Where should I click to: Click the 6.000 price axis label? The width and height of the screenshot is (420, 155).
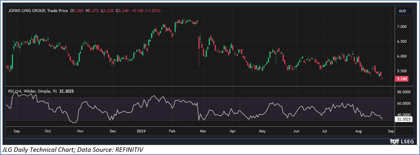(x=402, y=56)
